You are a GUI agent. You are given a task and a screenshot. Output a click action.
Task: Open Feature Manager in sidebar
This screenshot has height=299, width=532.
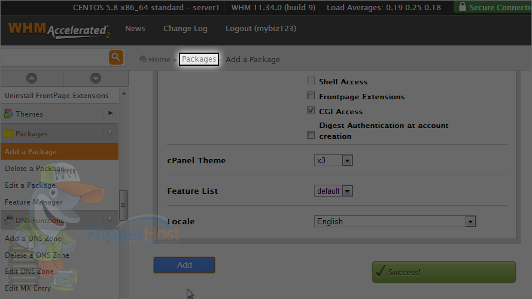pyautogui.click(x=34, y=202)
